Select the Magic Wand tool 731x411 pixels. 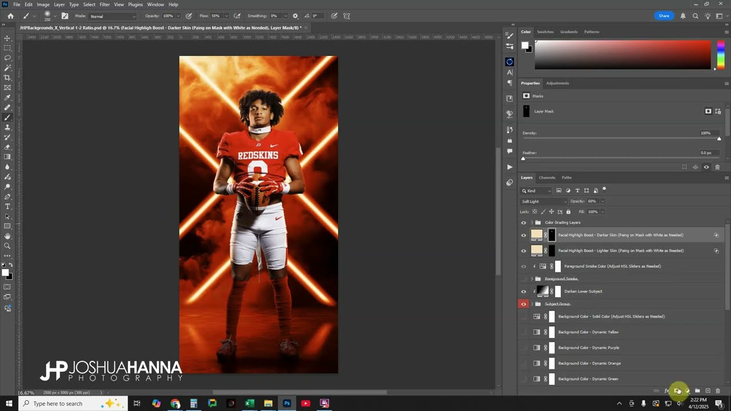7,68
